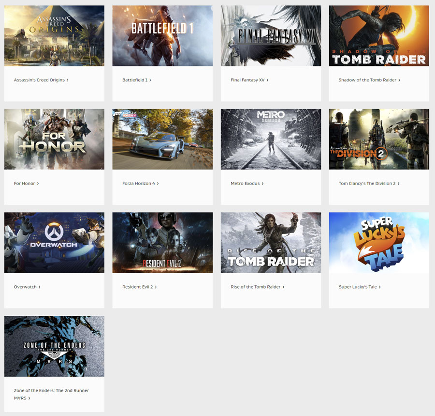Follow the Forza Horizon 4 text link

coord(138,184)
